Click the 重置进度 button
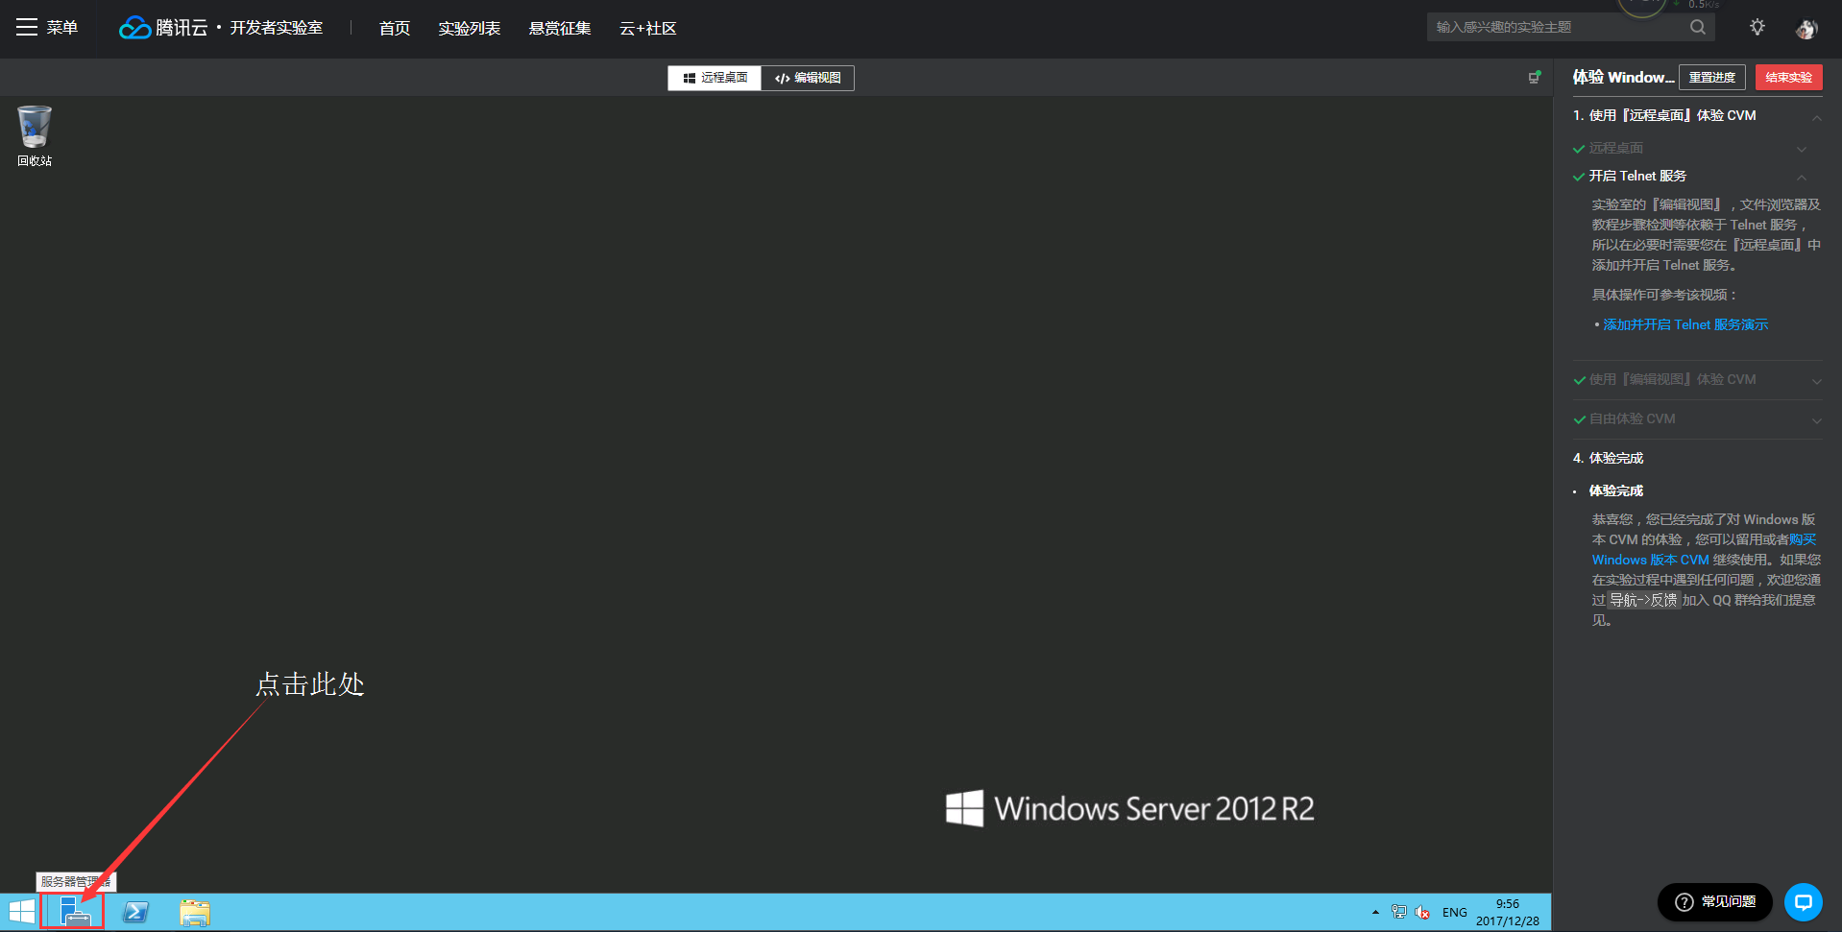This screenshot has width=1842, height=932. [x=1712, y=77]
